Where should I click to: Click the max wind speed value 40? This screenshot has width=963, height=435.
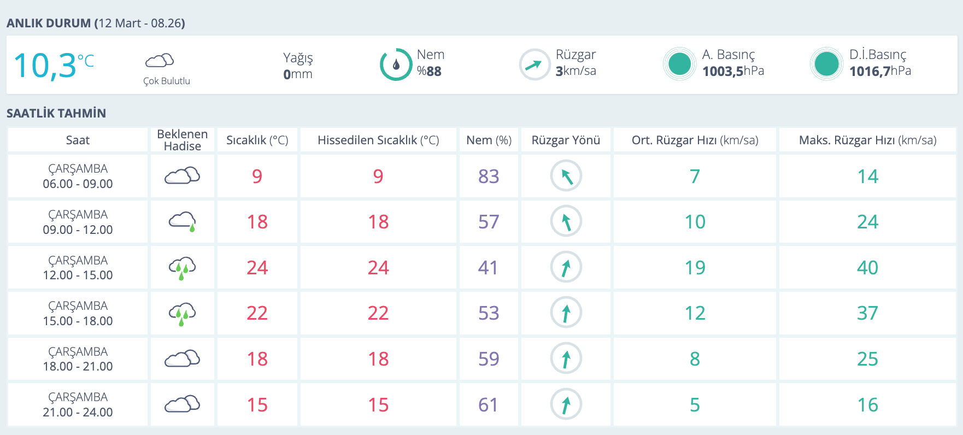click(x=867, y=268)
